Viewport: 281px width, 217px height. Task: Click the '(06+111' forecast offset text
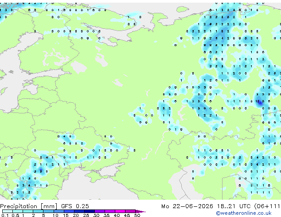[x=267, y=206]
